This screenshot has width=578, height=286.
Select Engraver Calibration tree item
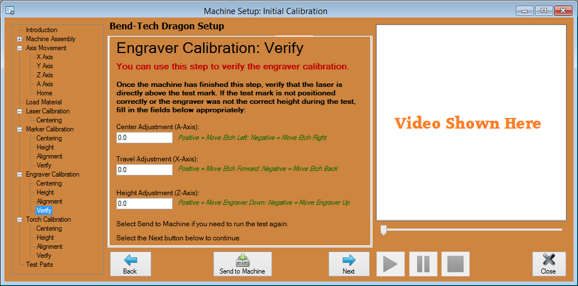[x=52, y=174]
